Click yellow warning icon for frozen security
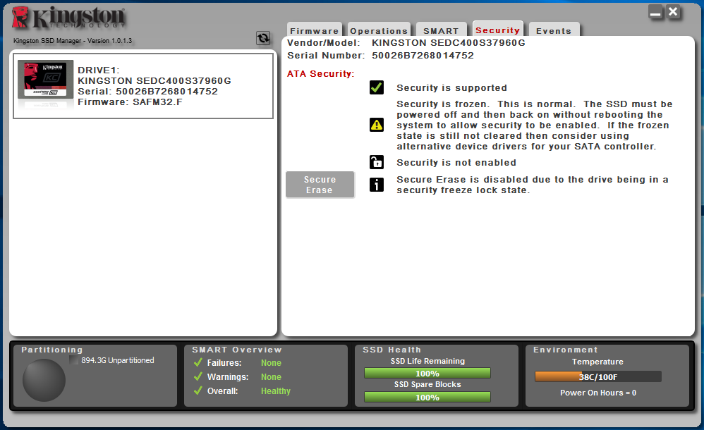This screenshot has height=430, width=704. point(376,125)
